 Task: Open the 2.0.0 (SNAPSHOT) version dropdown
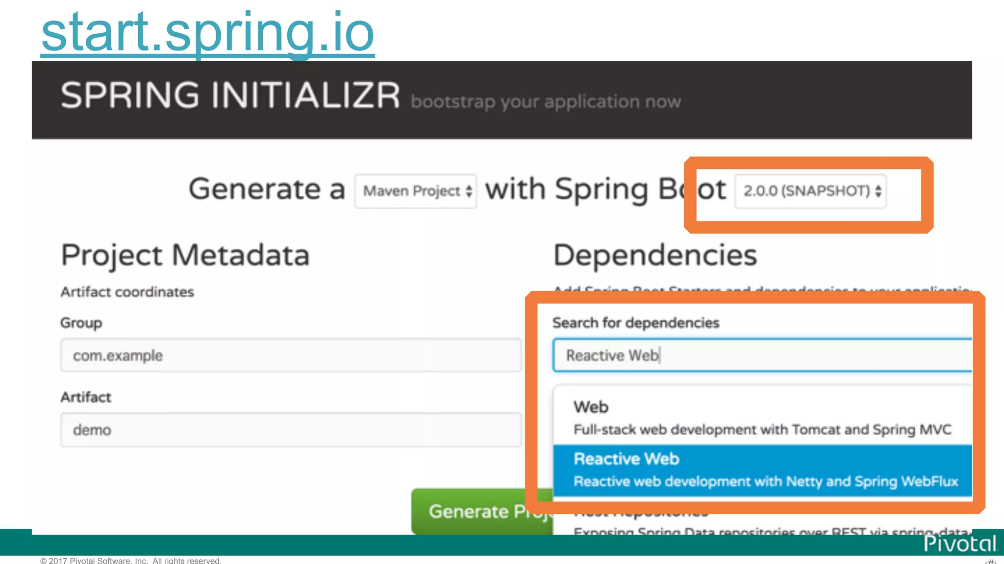(x=810, y=191)
